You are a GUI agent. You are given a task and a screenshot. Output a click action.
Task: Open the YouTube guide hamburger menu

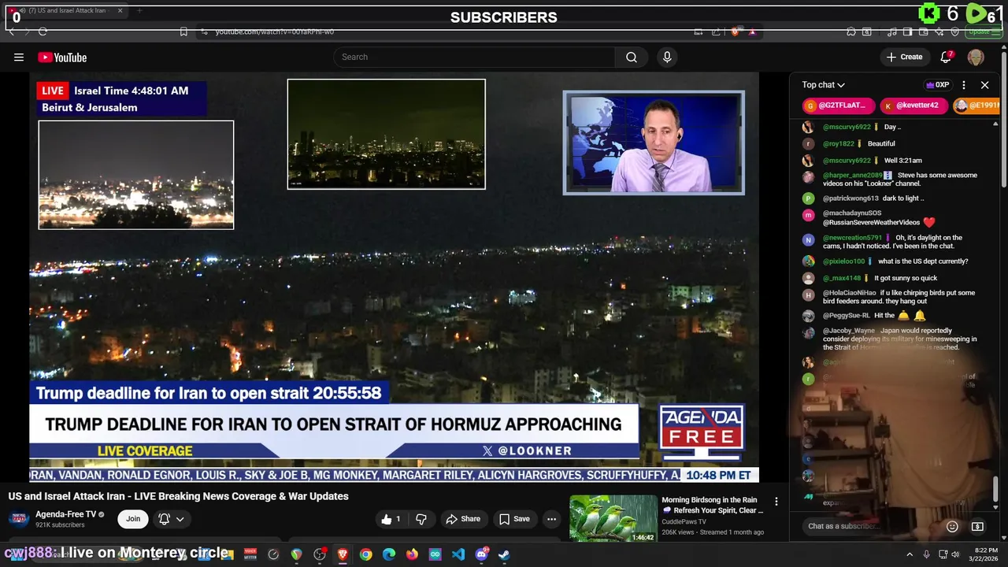[19, 57]
